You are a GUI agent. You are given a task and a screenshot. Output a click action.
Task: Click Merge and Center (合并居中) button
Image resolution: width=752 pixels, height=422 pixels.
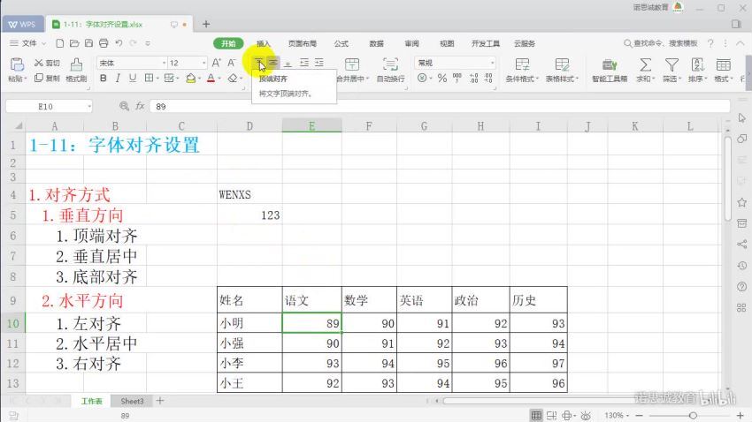352,70
